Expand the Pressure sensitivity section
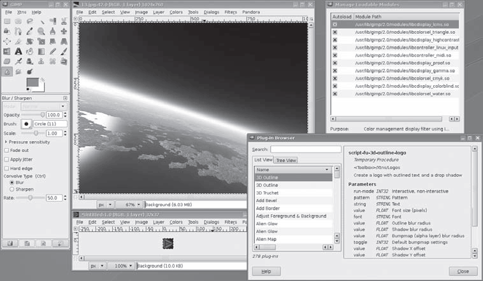Image resolution: width=483 pixels, height=281 pixels. (x=7, y=142)
